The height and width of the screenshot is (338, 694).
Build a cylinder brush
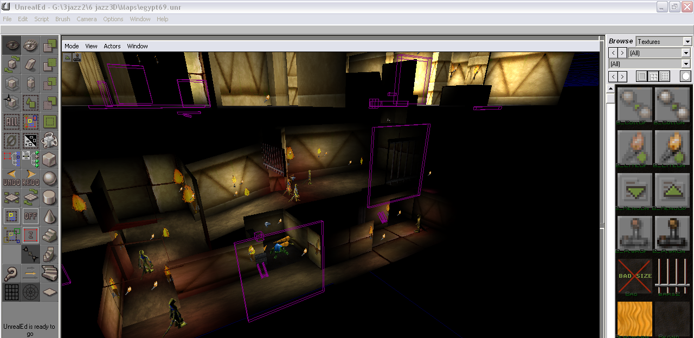[49, 198]
